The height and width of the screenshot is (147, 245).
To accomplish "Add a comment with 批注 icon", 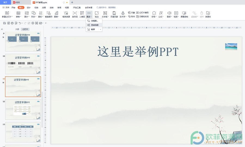I will pyautogui.click(x=97, y=13).
